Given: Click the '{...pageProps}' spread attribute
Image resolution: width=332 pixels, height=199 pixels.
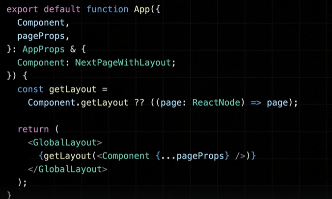Looking at the screenshot, I should tap(192, 156).
